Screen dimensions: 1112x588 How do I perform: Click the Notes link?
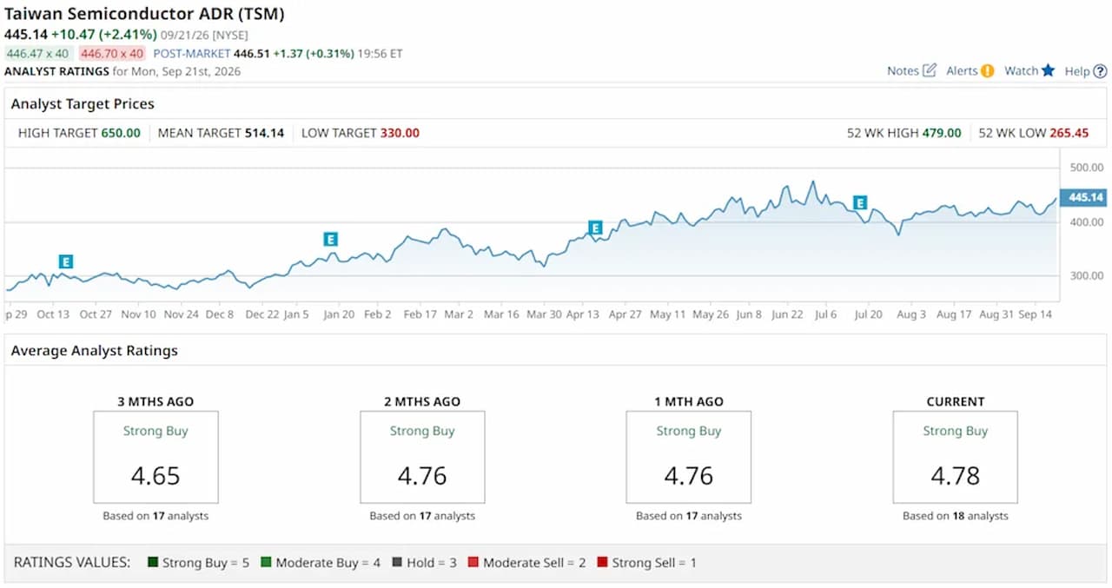[903, 71]
